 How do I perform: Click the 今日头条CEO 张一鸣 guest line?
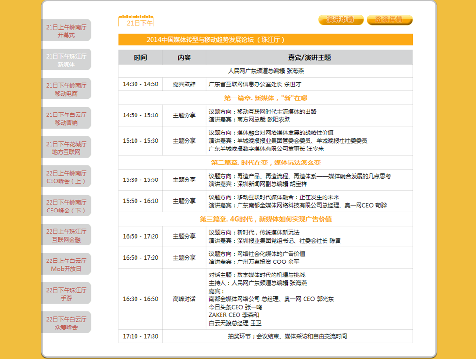[x=235, y=307]
